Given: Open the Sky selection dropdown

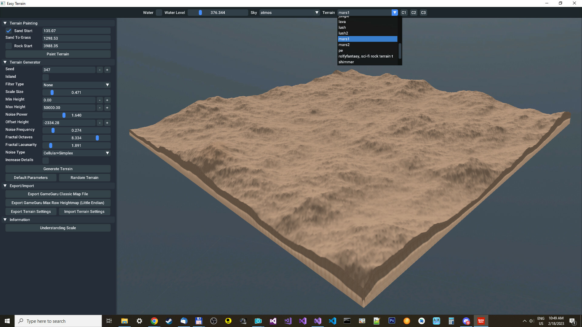Looking at the screenshot, I should [x=317, y=12].
